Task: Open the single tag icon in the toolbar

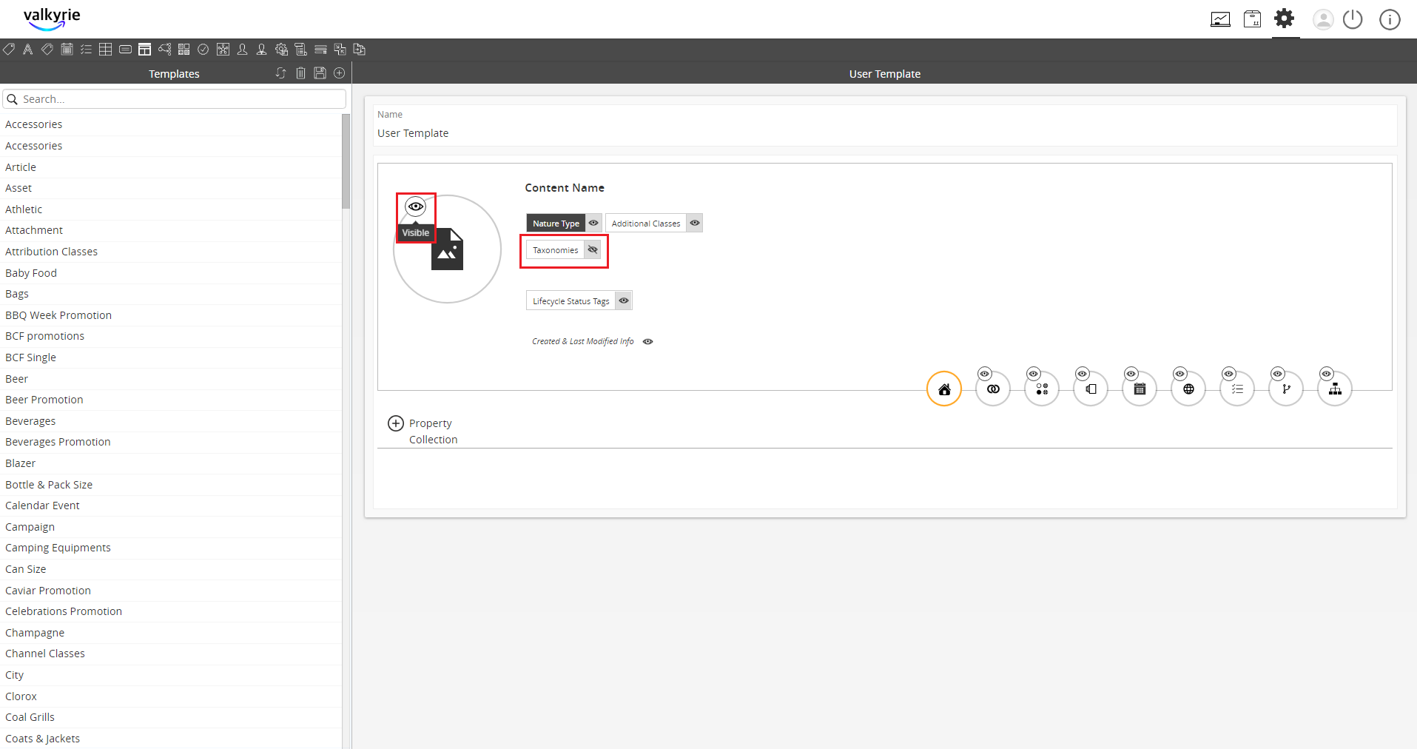Action: coord(9,50)
